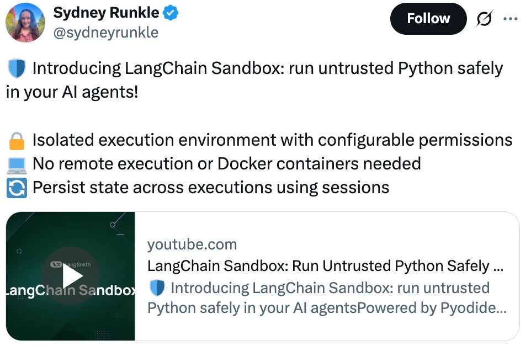
Task: Play the LangChain Sandbox video
Action: point(71,276)
